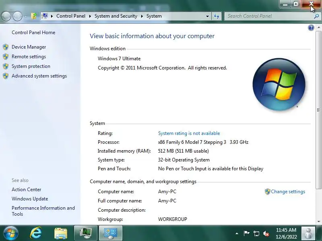The height and width of the screenshot is (241, 322).
Task: Open Action Center under See also
Action: (26, 190)
